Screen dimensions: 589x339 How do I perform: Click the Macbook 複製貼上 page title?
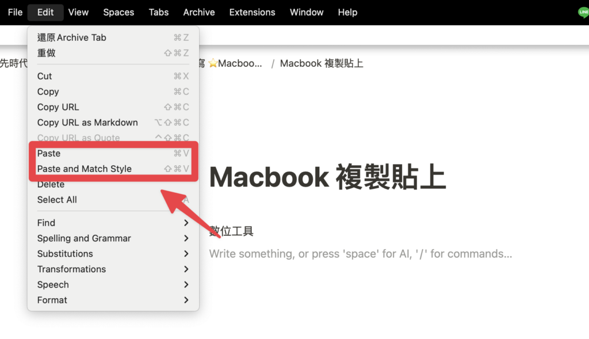[327, 177]
